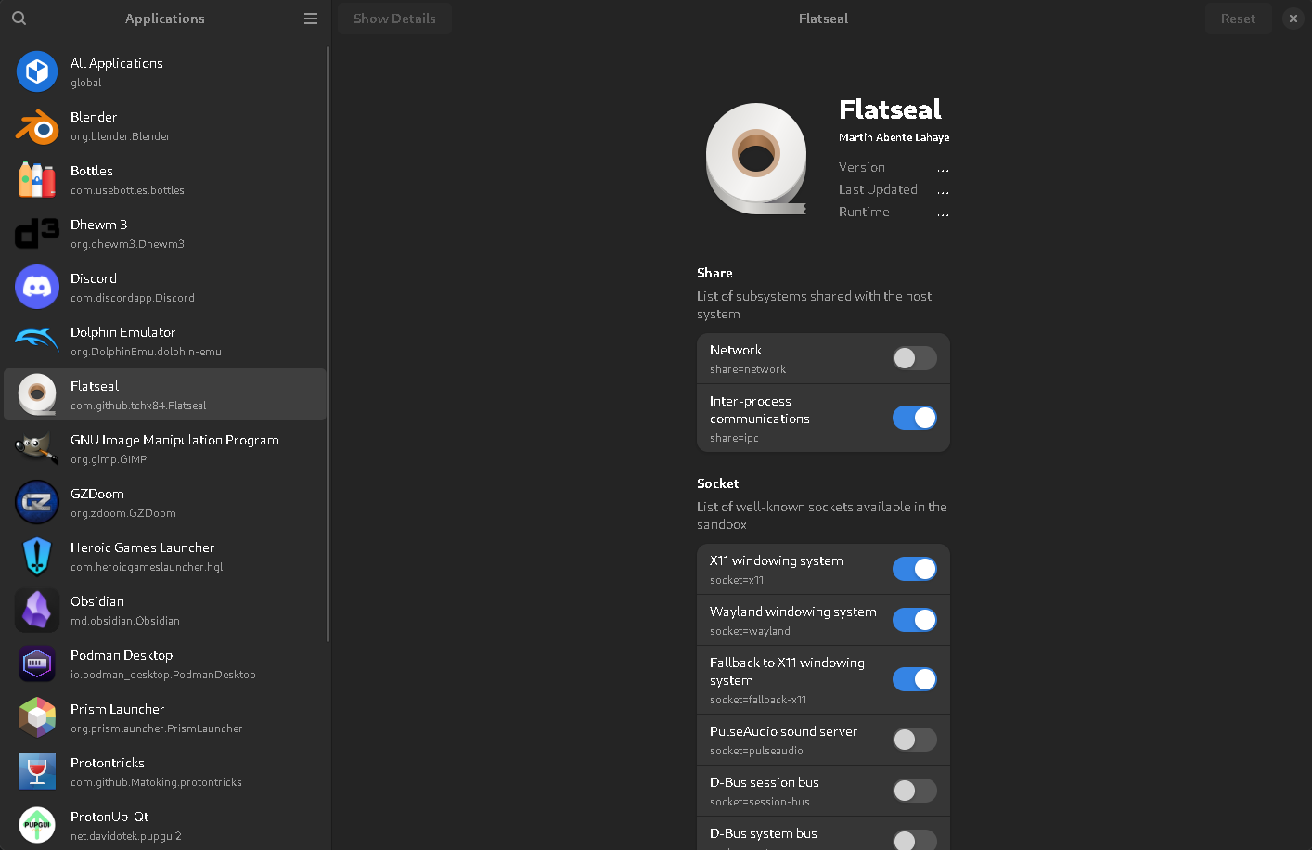This screenshot has height=850, width=1312.
Task: Click the Dolphin Emulator app icon
Action: tap(37, 341)
